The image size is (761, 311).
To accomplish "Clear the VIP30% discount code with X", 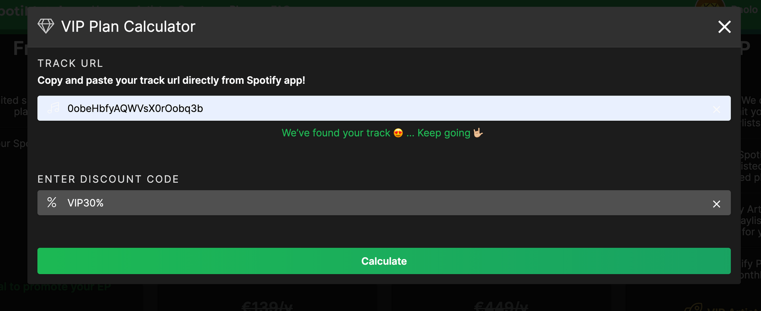I will tap(716, 204).
